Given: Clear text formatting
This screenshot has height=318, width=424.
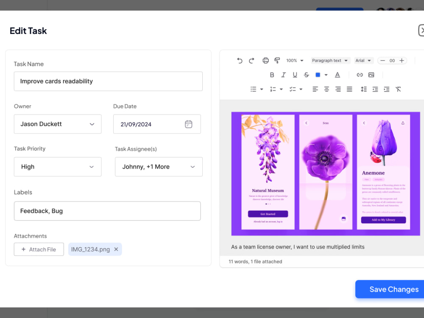Looking at the screenshot, I should [x=398, y=89].
